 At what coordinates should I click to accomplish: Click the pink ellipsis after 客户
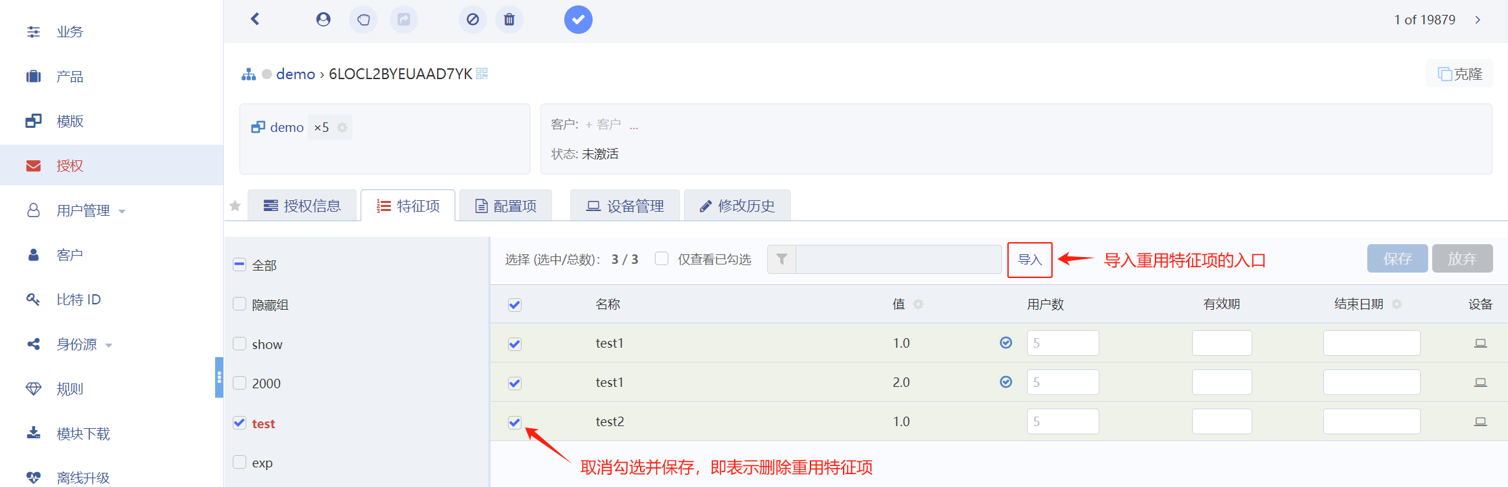(x=634, y=126)
